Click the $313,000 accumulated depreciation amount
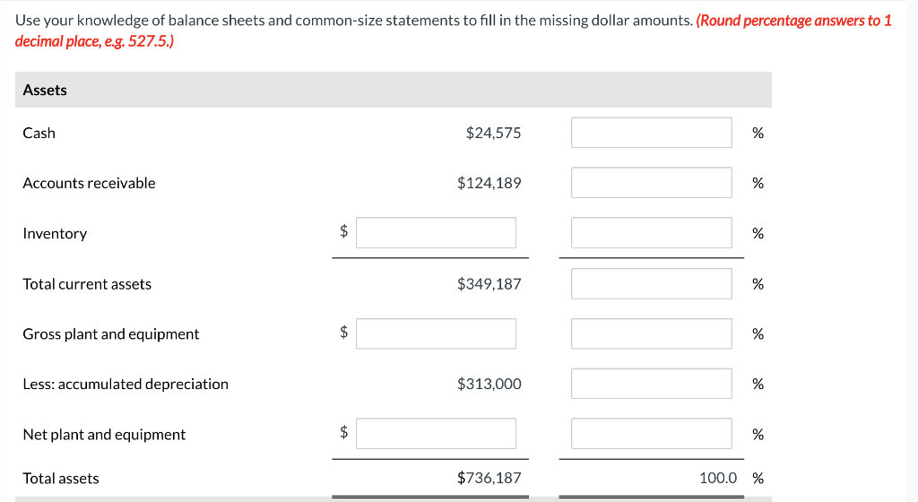The width and height of the screenshot is (918, 502). (489, 384)
